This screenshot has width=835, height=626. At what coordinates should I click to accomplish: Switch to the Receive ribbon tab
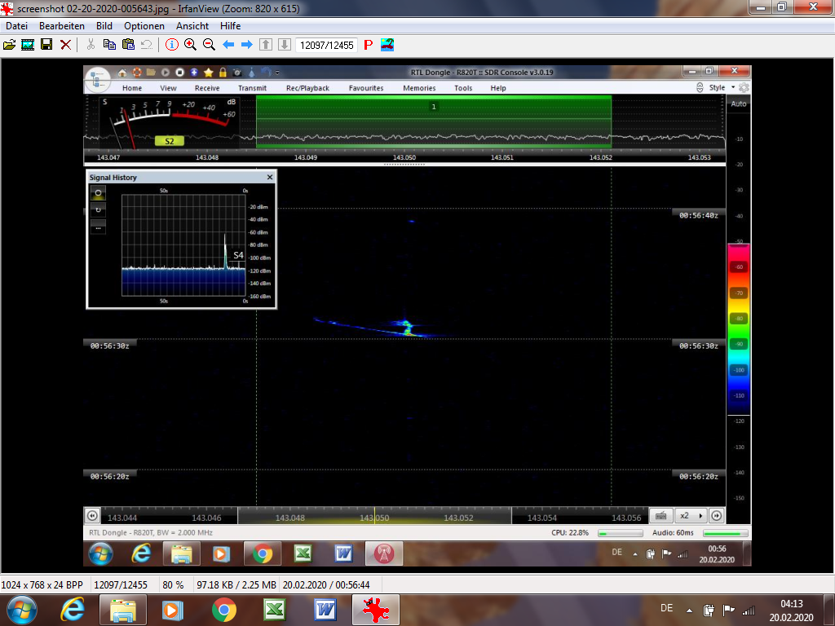207,88
